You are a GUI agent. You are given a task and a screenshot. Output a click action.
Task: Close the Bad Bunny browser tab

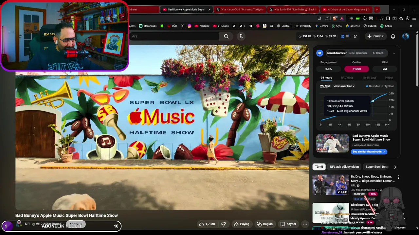209,9
